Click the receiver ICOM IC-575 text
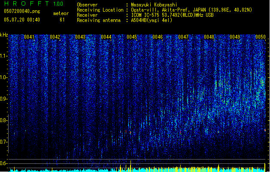The width and height of the screenshot is (270, 172). 172,15
